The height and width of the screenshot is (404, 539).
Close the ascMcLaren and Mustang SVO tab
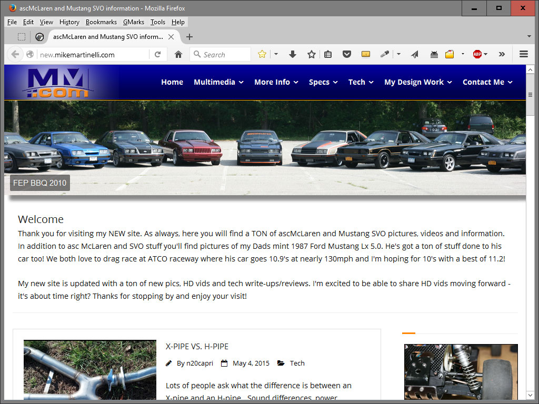point(171,37)
